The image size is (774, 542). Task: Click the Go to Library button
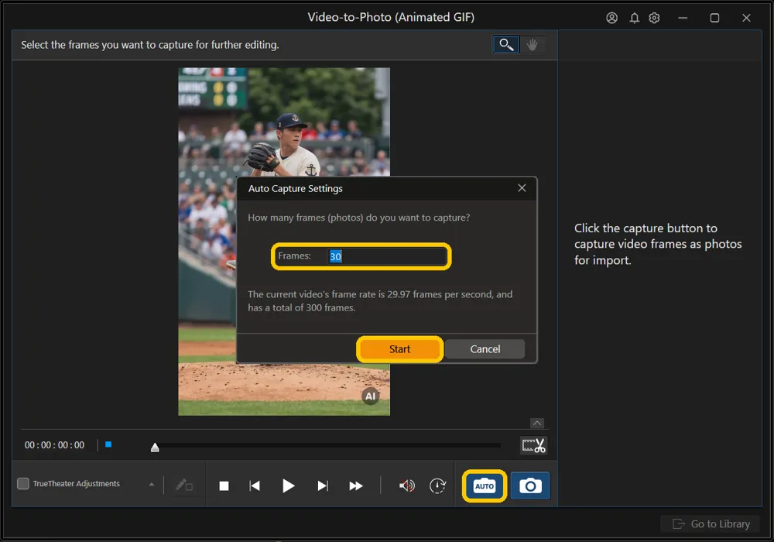(711, 523)
